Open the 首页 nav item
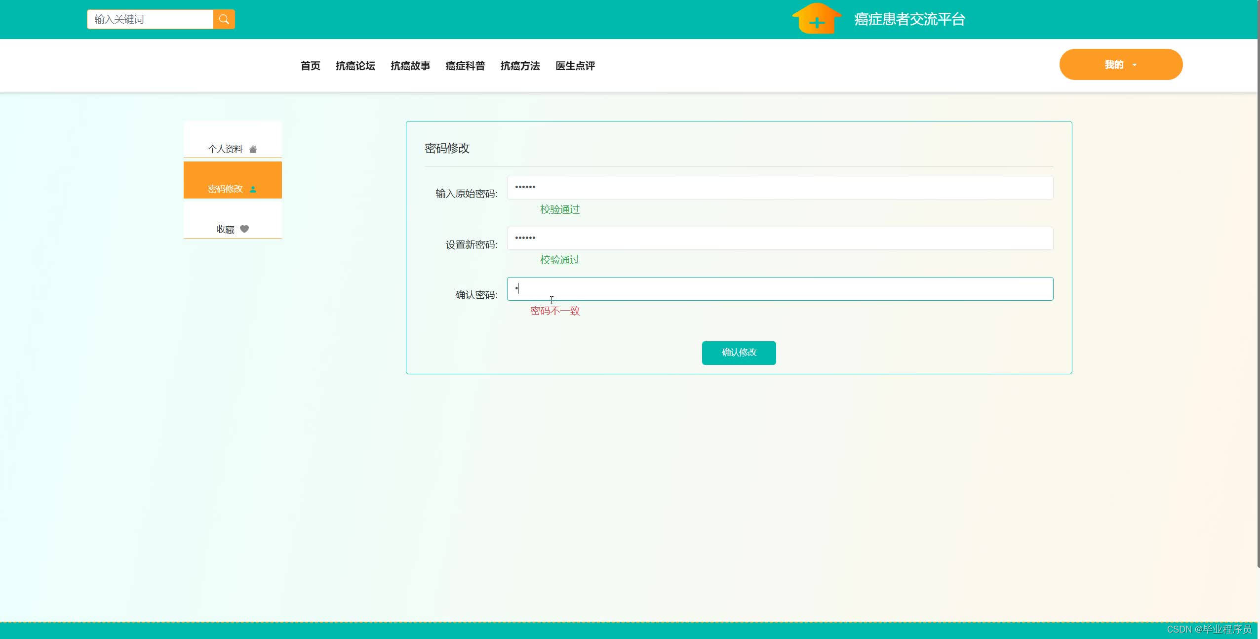This screenshot has width=1260, height=639. pos(311,66)
